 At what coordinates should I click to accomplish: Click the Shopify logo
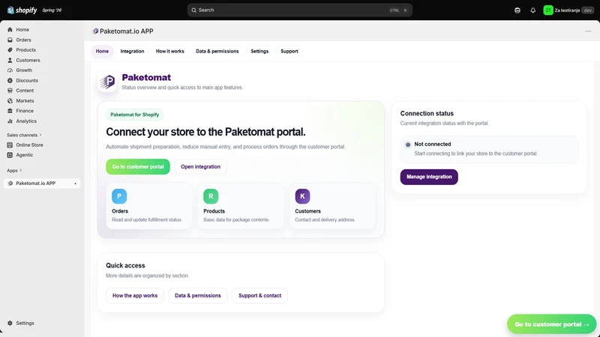22,10
